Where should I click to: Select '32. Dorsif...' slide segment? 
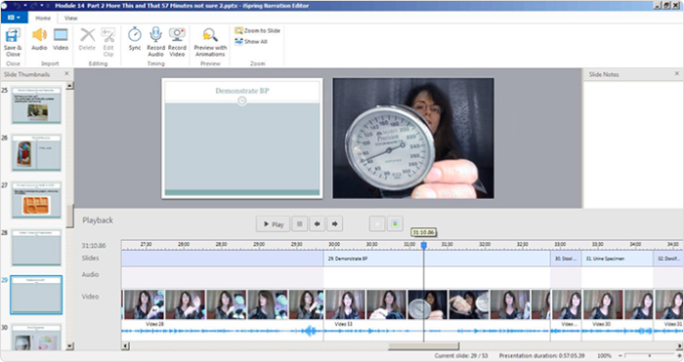click(668, 259)
